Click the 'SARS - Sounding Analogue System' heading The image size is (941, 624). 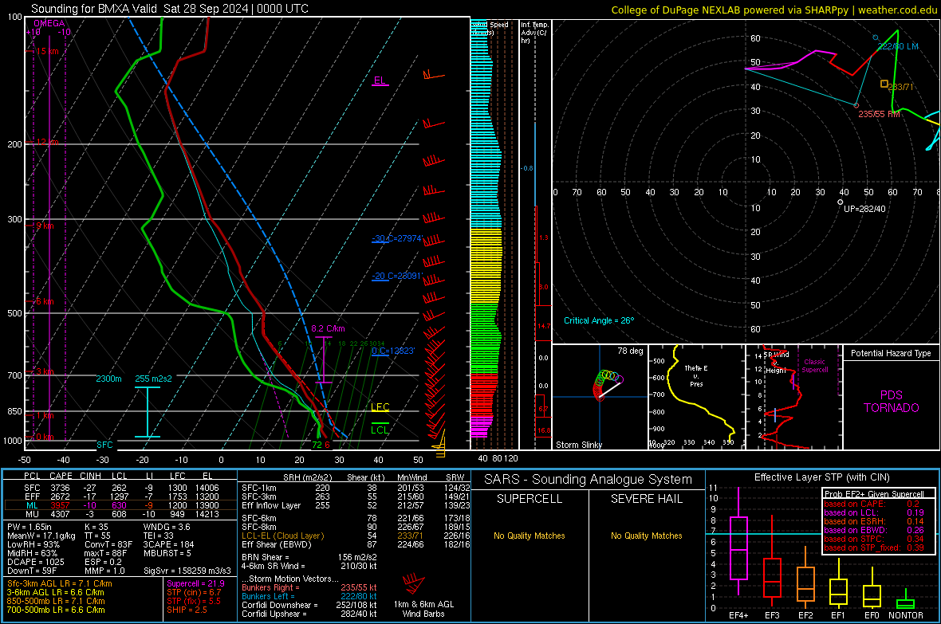click(x=588, y=480)
